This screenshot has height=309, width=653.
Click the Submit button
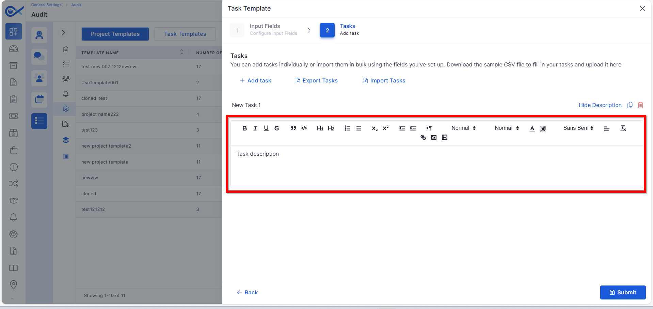(623, 292)
